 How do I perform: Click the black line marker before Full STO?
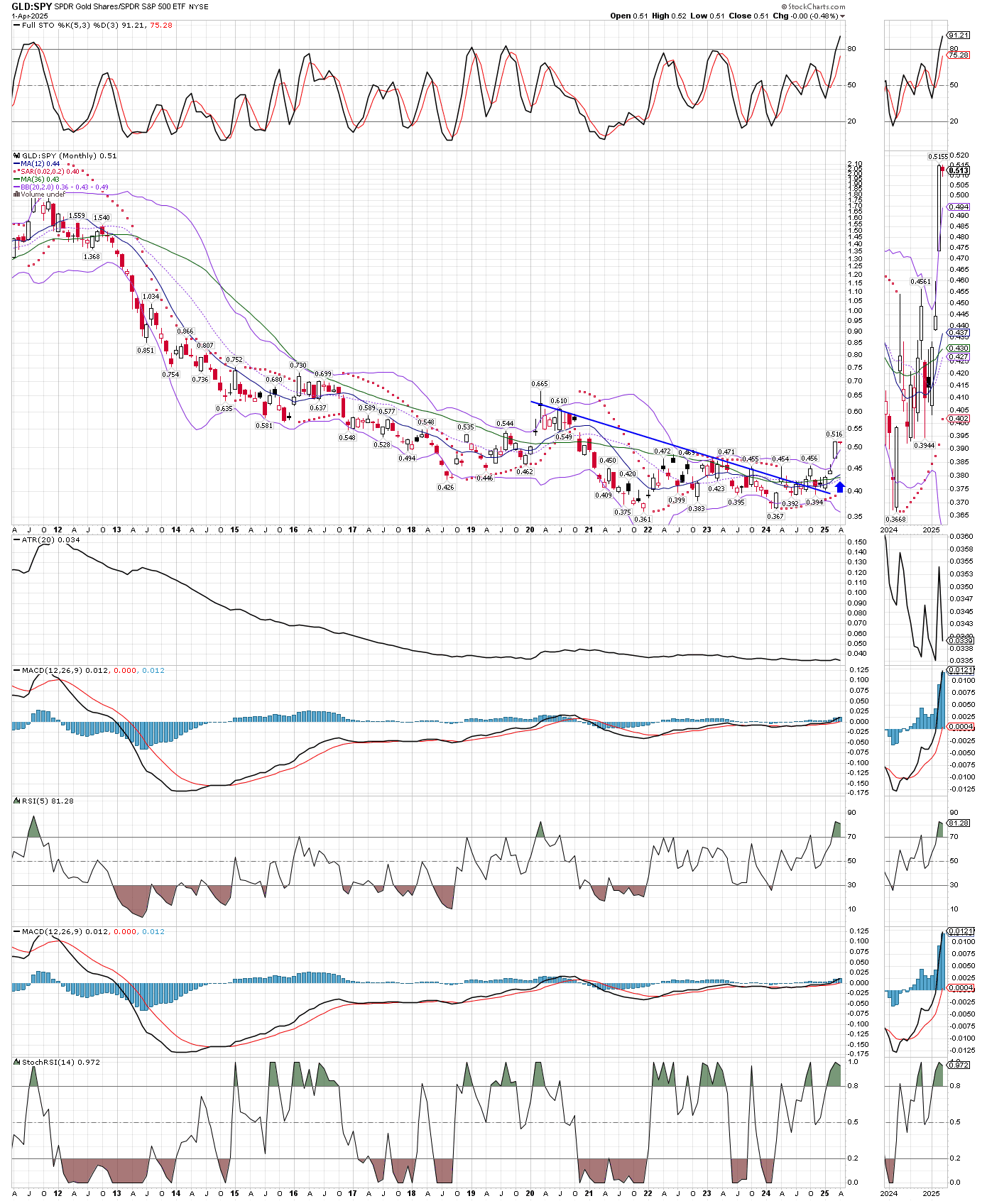[x=17, y=26]
